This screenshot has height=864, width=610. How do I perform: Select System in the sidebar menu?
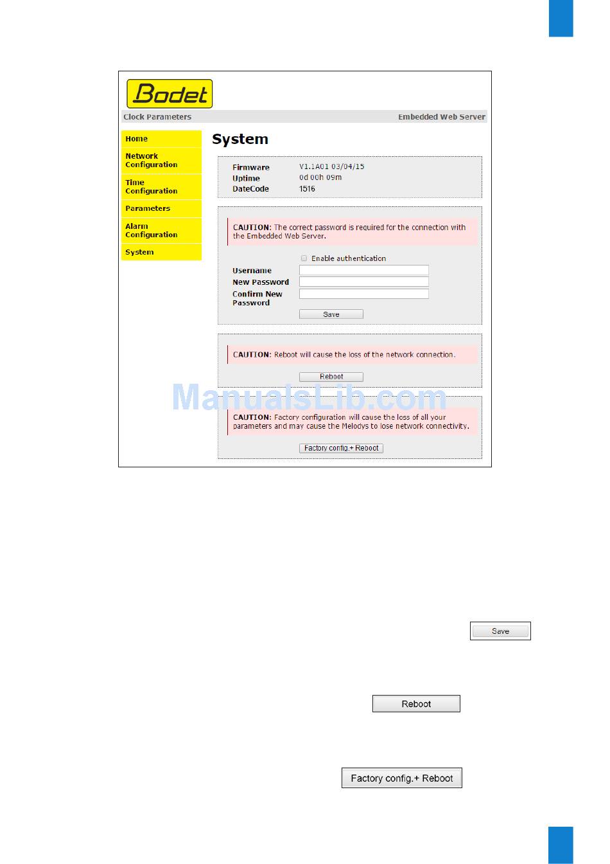[161, 252]
